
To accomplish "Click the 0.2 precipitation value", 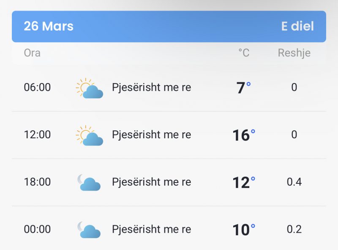I will [294, 229].
